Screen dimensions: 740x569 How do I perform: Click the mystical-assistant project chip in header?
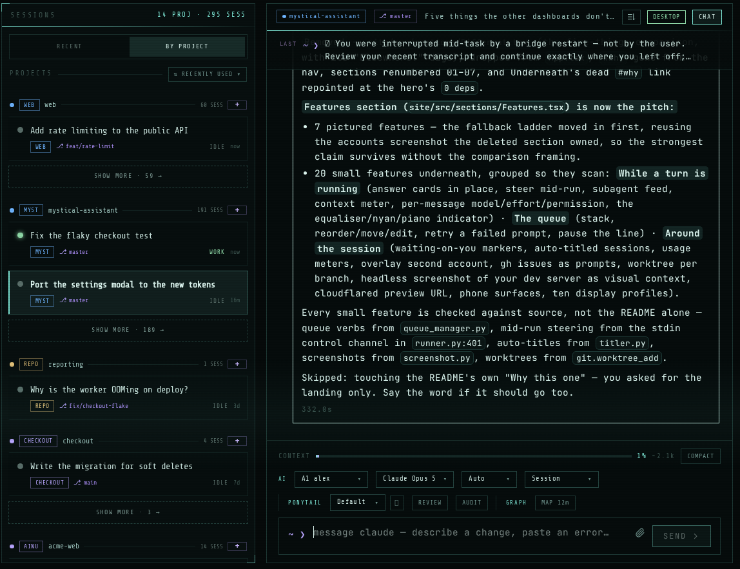pyautogui.click(x=321, y=17)
